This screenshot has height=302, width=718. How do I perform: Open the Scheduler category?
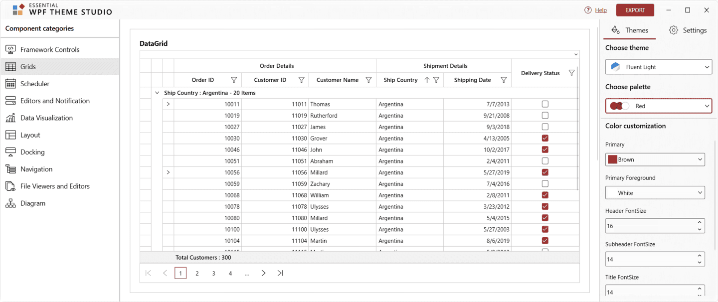point(35,84)
